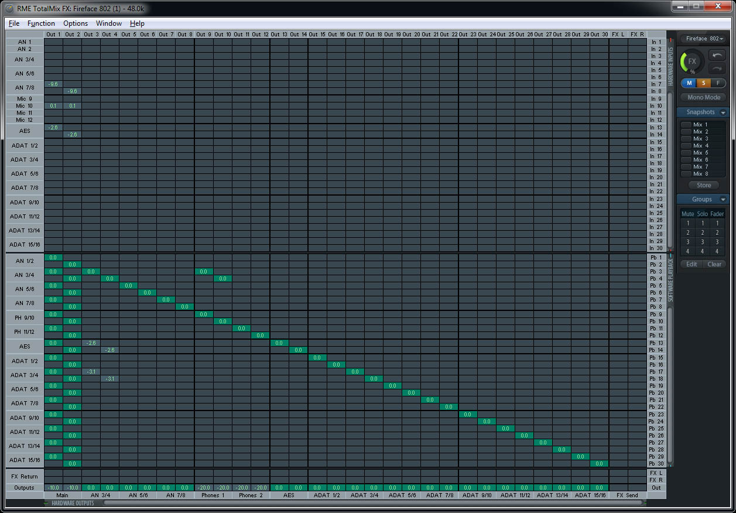This screenshot has width=736, height=513.
Task: Click the Pb 1 to Out 1 matrix cell
Action: [53, 257]
